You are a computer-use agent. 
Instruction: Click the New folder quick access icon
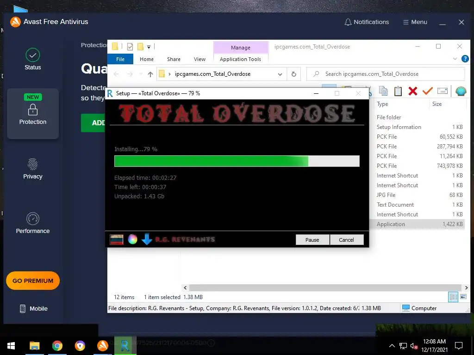click(140, 47)
